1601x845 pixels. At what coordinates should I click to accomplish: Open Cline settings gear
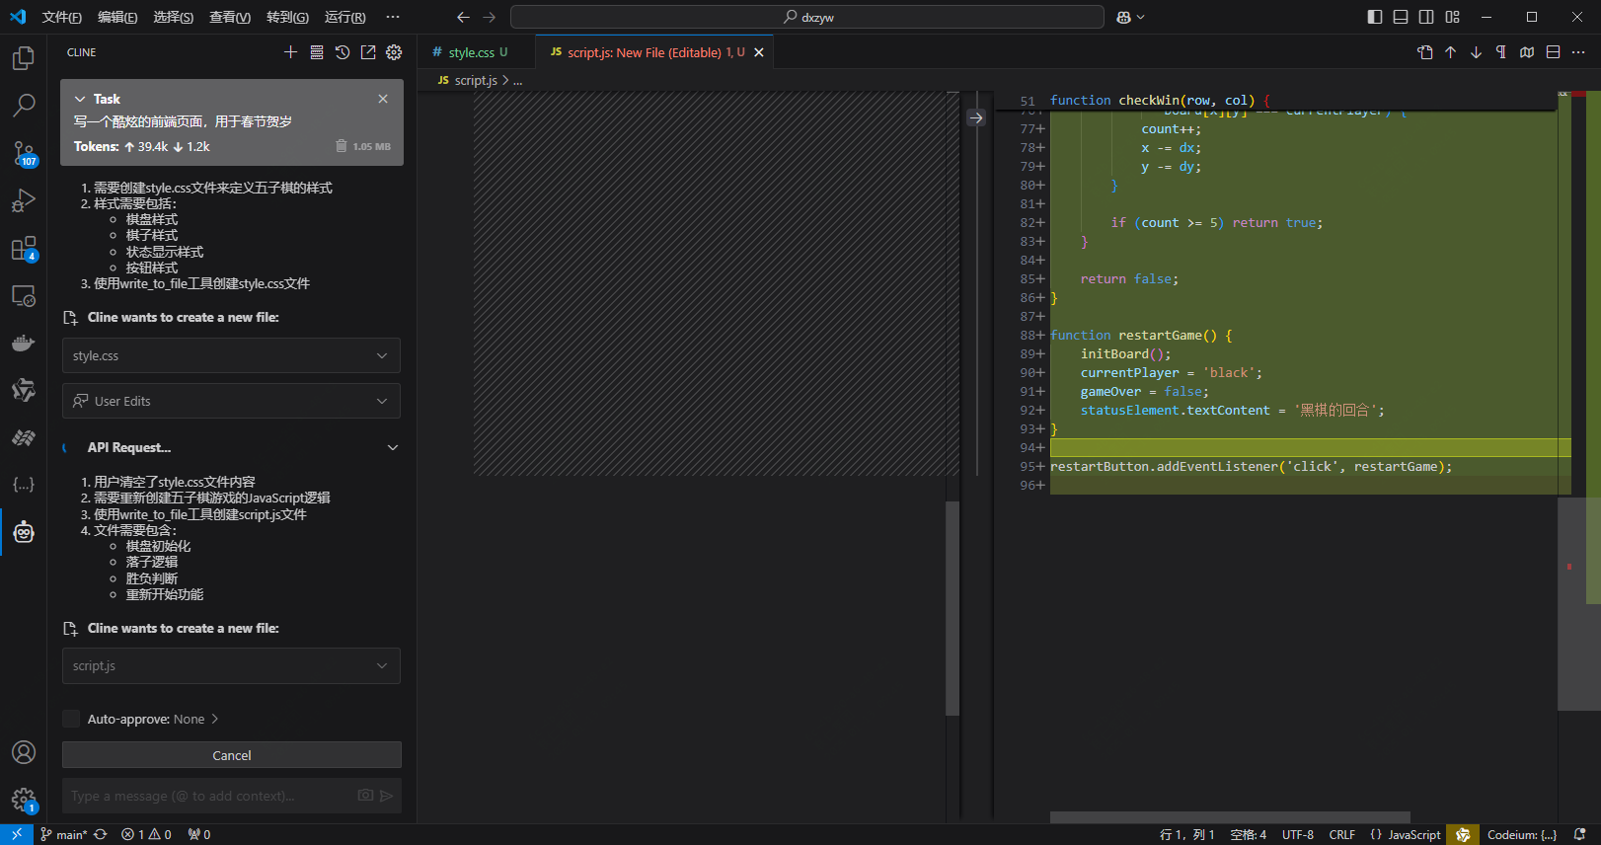(394, 52)
